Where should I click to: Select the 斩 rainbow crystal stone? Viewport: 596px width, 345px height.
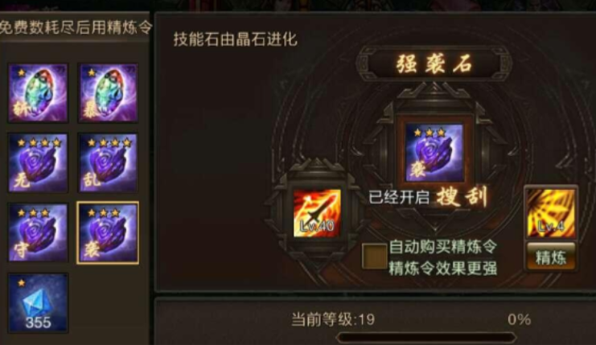coord(38,93)
